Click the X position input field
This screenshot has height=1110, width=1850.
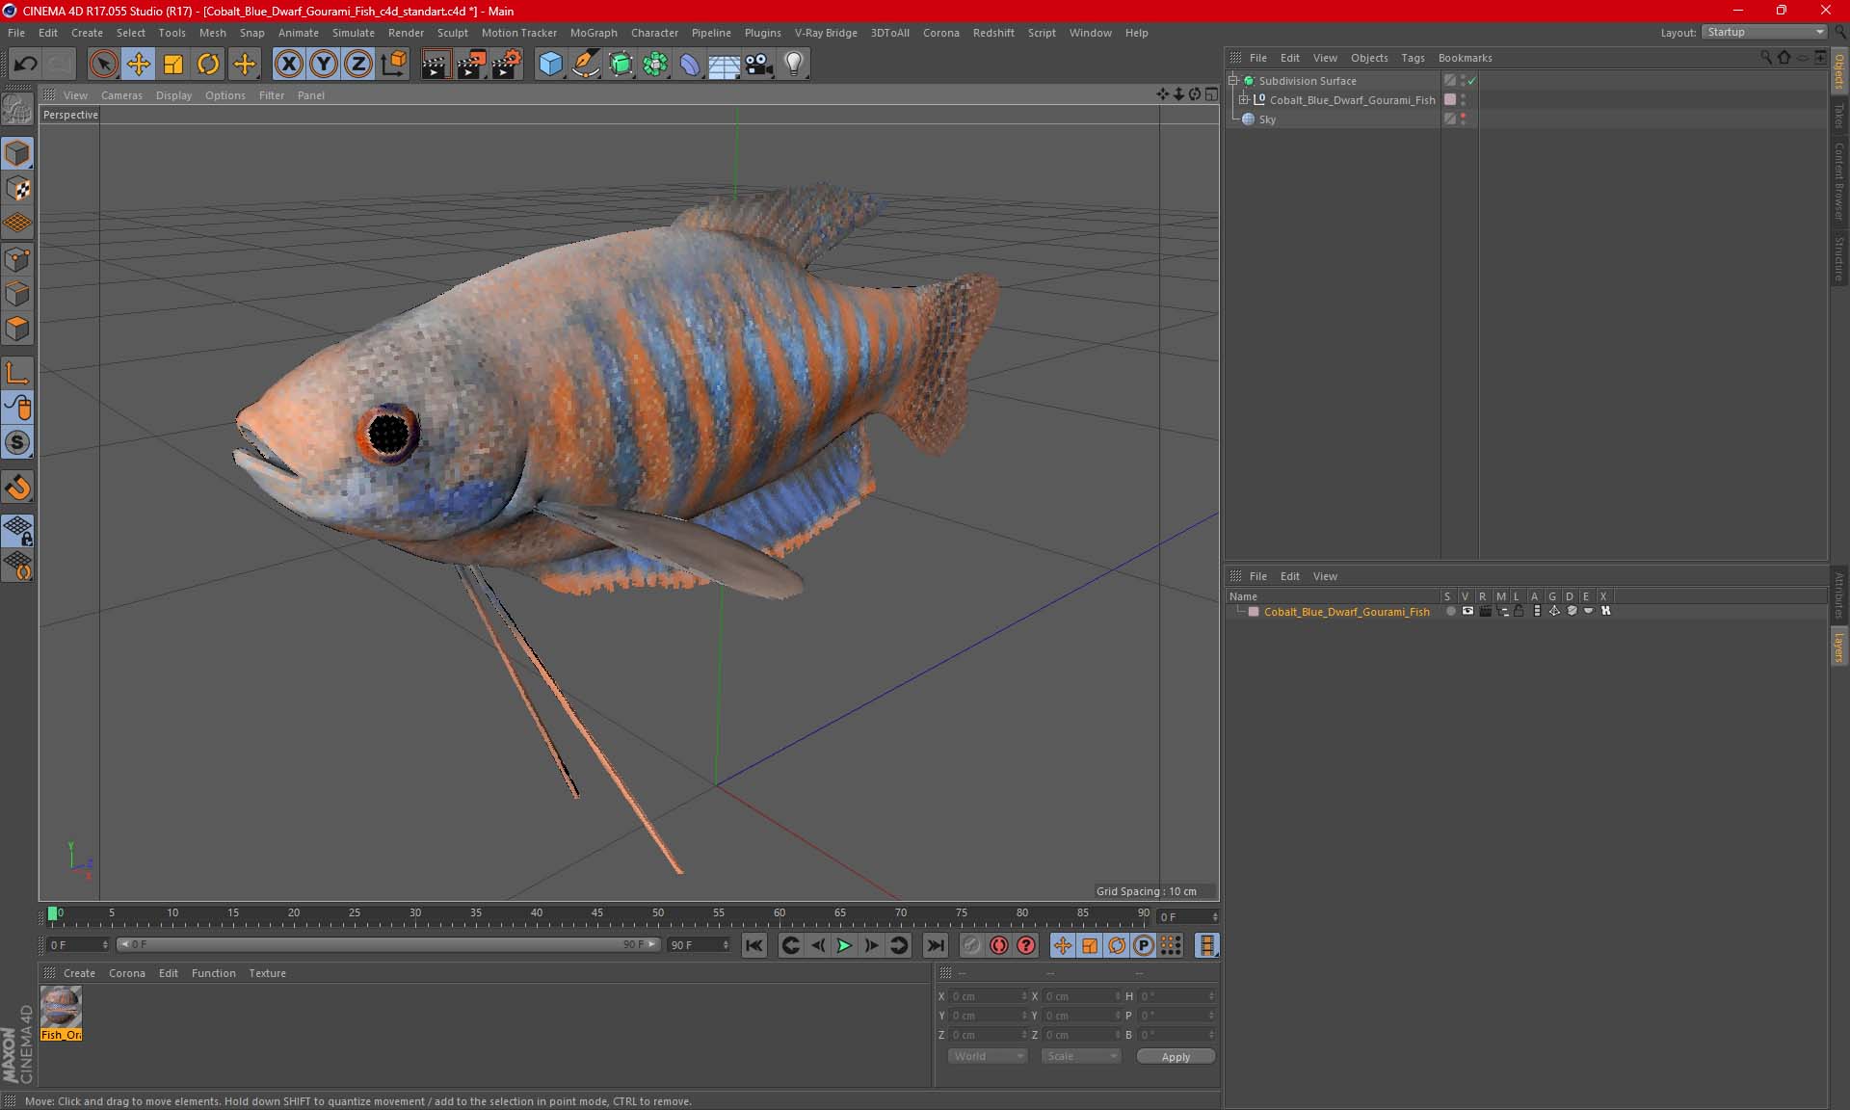(989, 996)
